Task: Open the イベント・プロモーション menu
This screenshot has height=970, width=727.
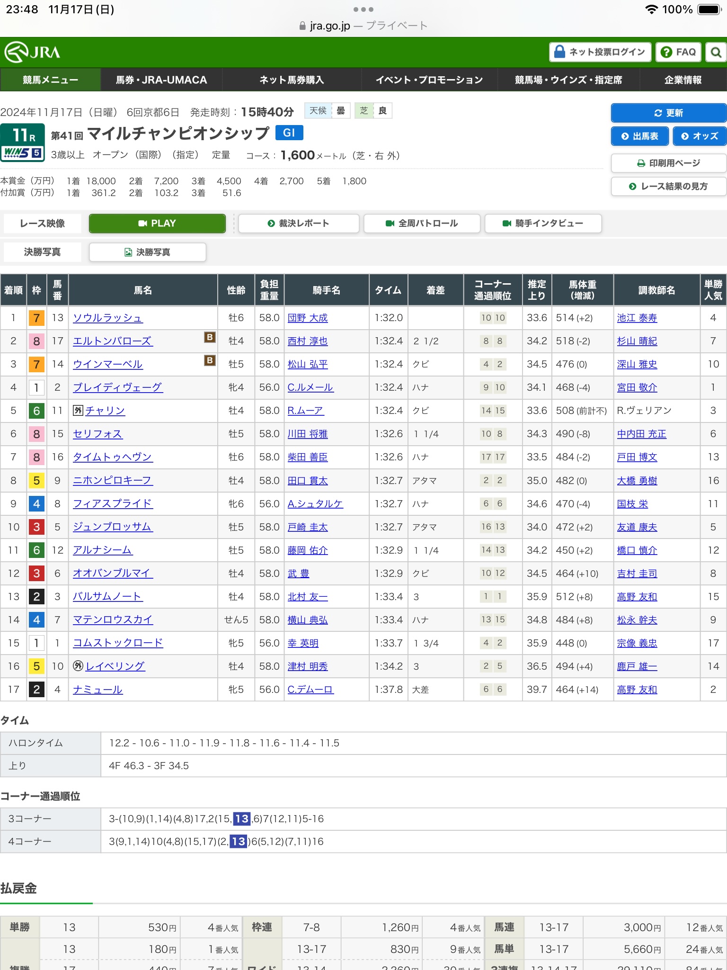Action: tap(429, 80)
